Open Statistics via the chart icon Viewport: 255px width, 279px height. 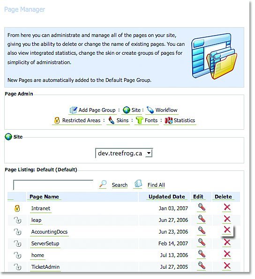(168, 120)
